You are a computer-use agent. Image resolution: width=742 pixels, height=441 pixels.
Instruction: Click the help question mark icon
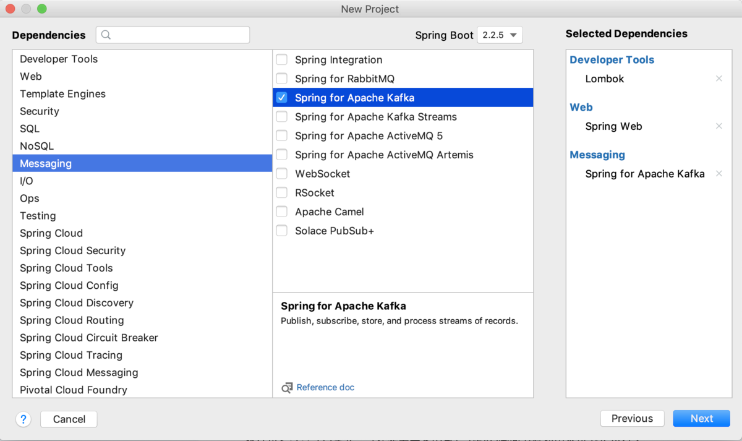[x=23, y=419]
